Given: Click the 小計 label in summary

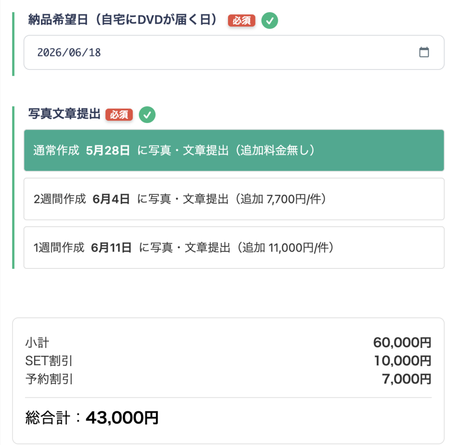Looking at the screenshot, I should [x=37, y=343].
